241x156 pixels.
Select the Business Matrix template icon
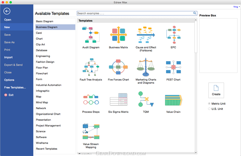[x=118, y=35]
